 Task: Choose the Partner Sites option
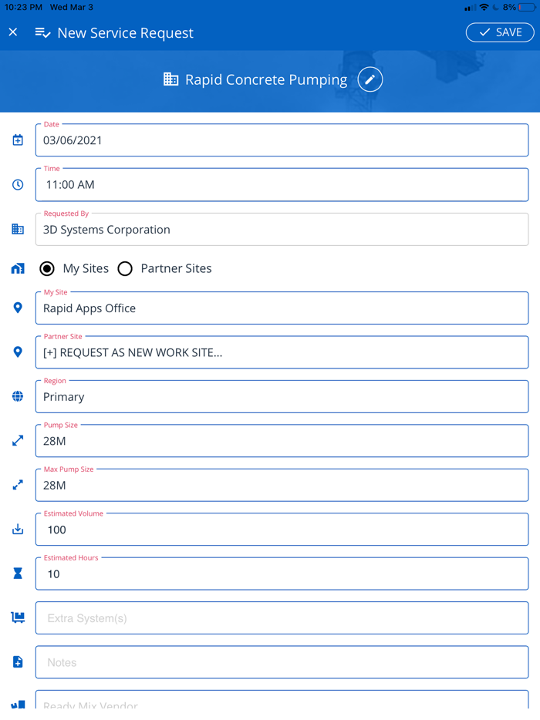tap(125, 268)
